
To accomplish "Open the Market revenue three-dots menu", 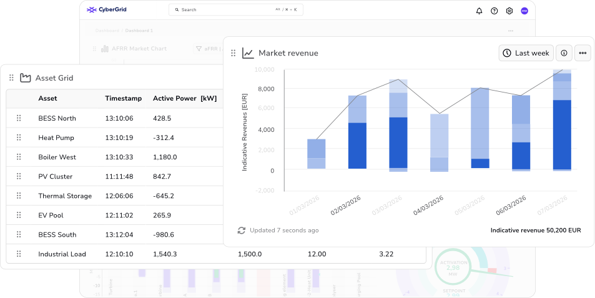I will pyautogui.click(x=583, y=53).
